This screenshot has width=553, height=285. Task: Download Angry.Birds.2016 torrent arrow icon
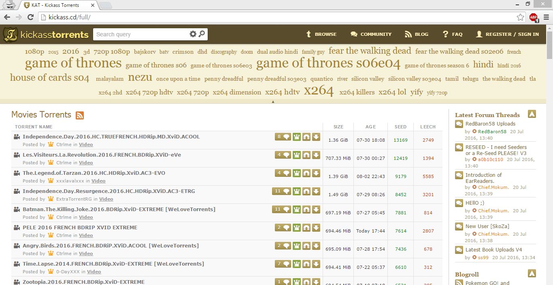(316, 245)
